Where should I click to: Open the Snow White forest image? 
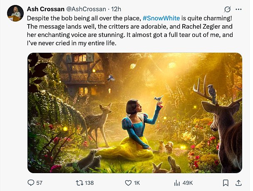coord(134,113)
